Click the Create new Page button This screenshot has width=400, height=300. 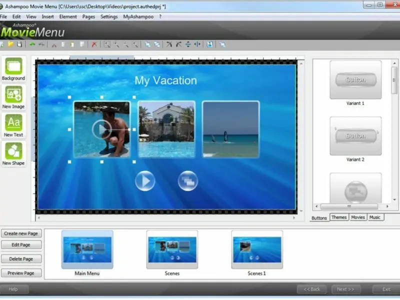tap(21, 233)
